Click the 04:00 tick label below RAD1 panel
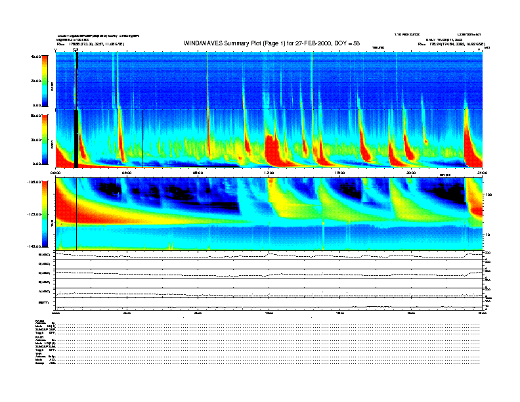 point(127,173)
